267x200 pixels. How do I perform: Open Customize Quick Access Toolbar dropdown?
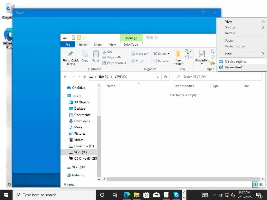[84, 37]
